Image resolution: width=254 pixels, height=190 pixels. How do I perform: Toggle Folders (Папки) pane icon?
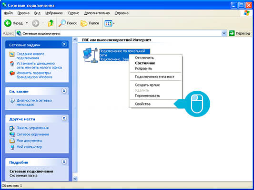pos(84,23)
